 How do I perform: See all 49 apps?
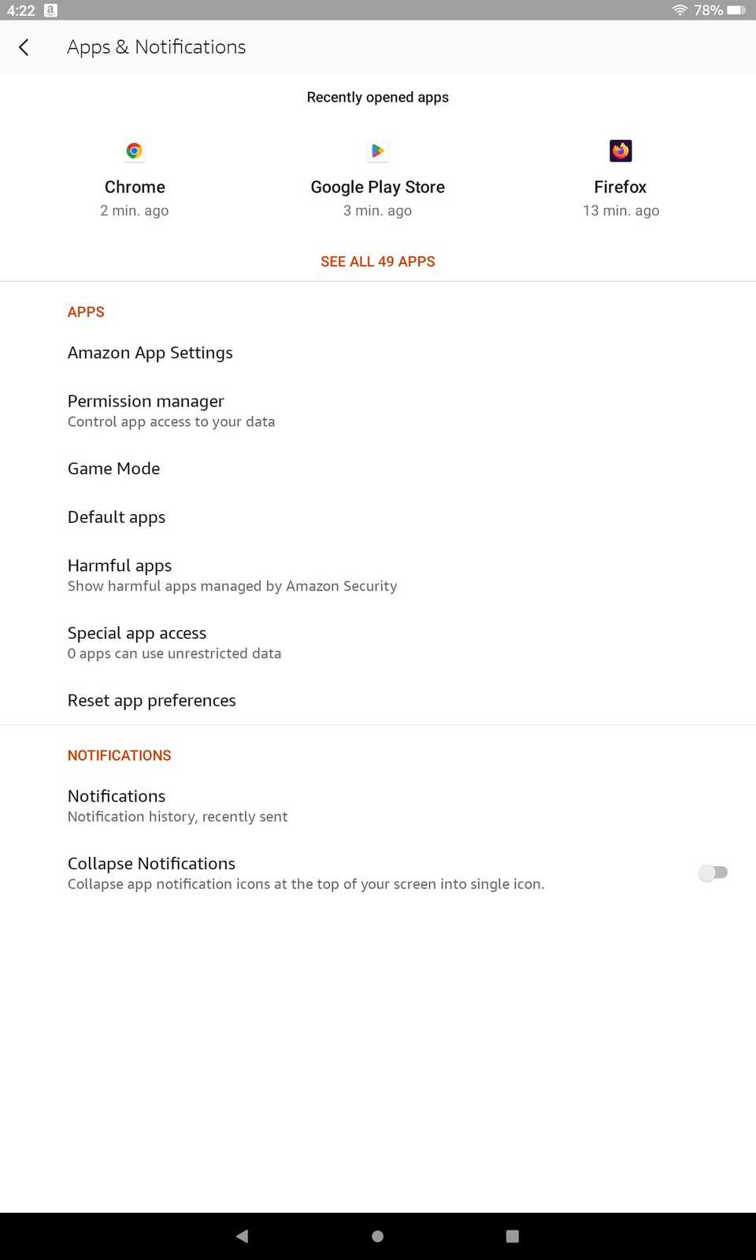(378, 261)
